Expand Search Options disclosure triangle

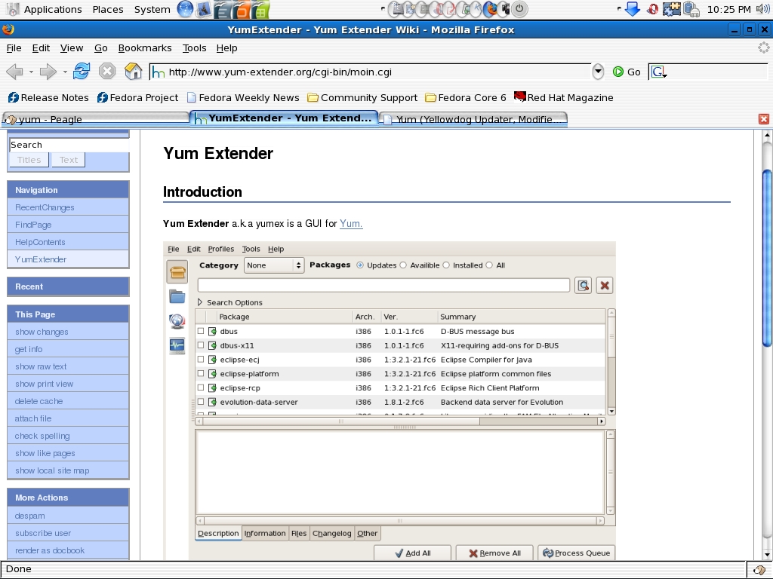click(x=199, y=302)
